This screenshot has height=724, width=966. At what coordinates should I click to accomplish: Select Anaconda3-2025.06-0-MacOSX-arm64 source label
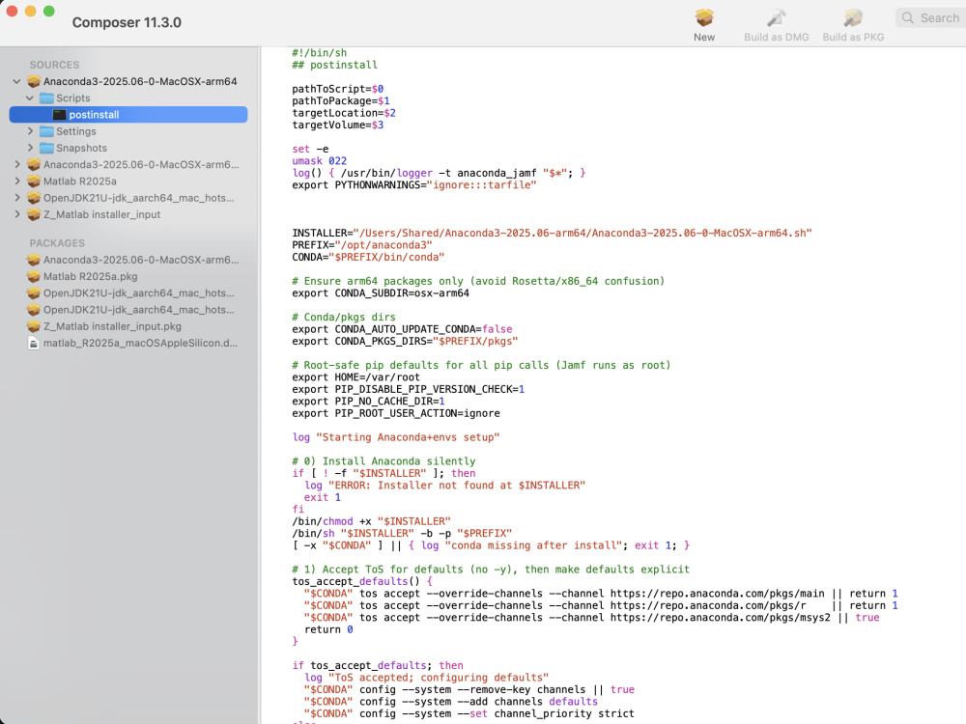pyautogui.click(x=140, y=81)
